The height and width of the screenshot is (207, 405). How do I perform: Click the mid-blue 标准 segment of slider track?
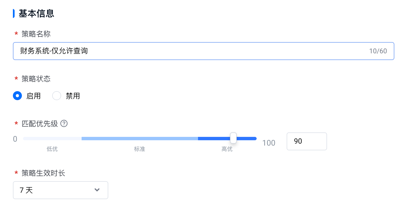tap(140, 139)
